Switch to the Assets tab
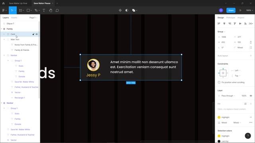Screen dimensions: 255x143 coord(14,17)
